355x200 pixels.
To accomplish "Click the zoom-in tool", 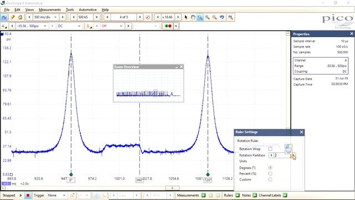I will point(207,17).
